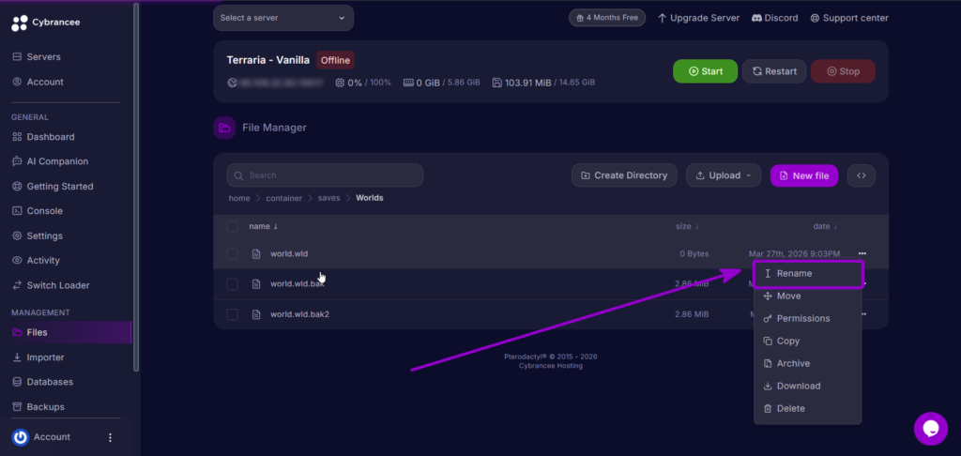This screenshot has width=961, height=456.
Task: Check the world.wld.bak checkbox
Action: [233, 283]
